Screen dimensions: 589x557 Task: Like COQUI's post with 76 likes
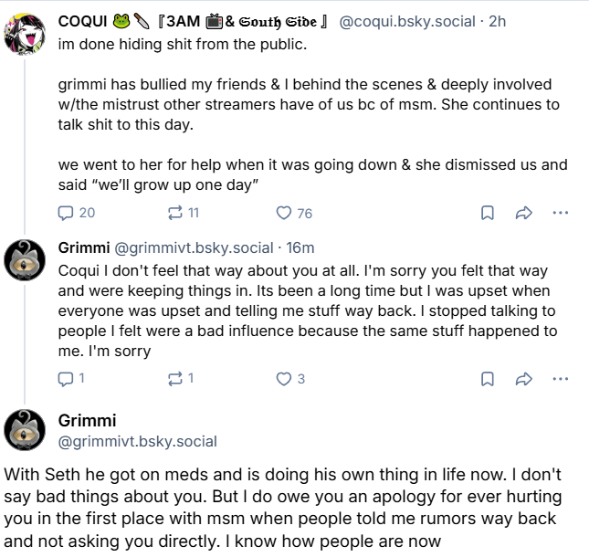284,213
